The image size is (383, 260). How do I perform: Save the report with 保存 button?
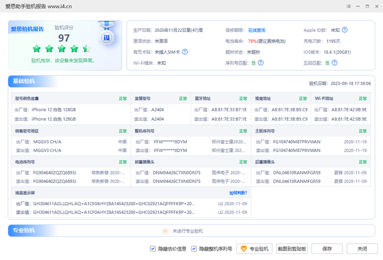click(x=327, y=249)
